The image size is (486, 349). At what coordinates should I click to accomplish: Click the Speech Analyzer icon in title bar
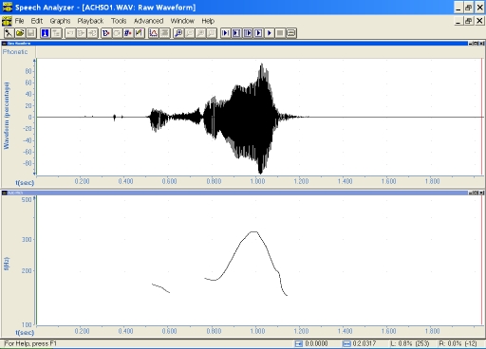pos(7,8)
